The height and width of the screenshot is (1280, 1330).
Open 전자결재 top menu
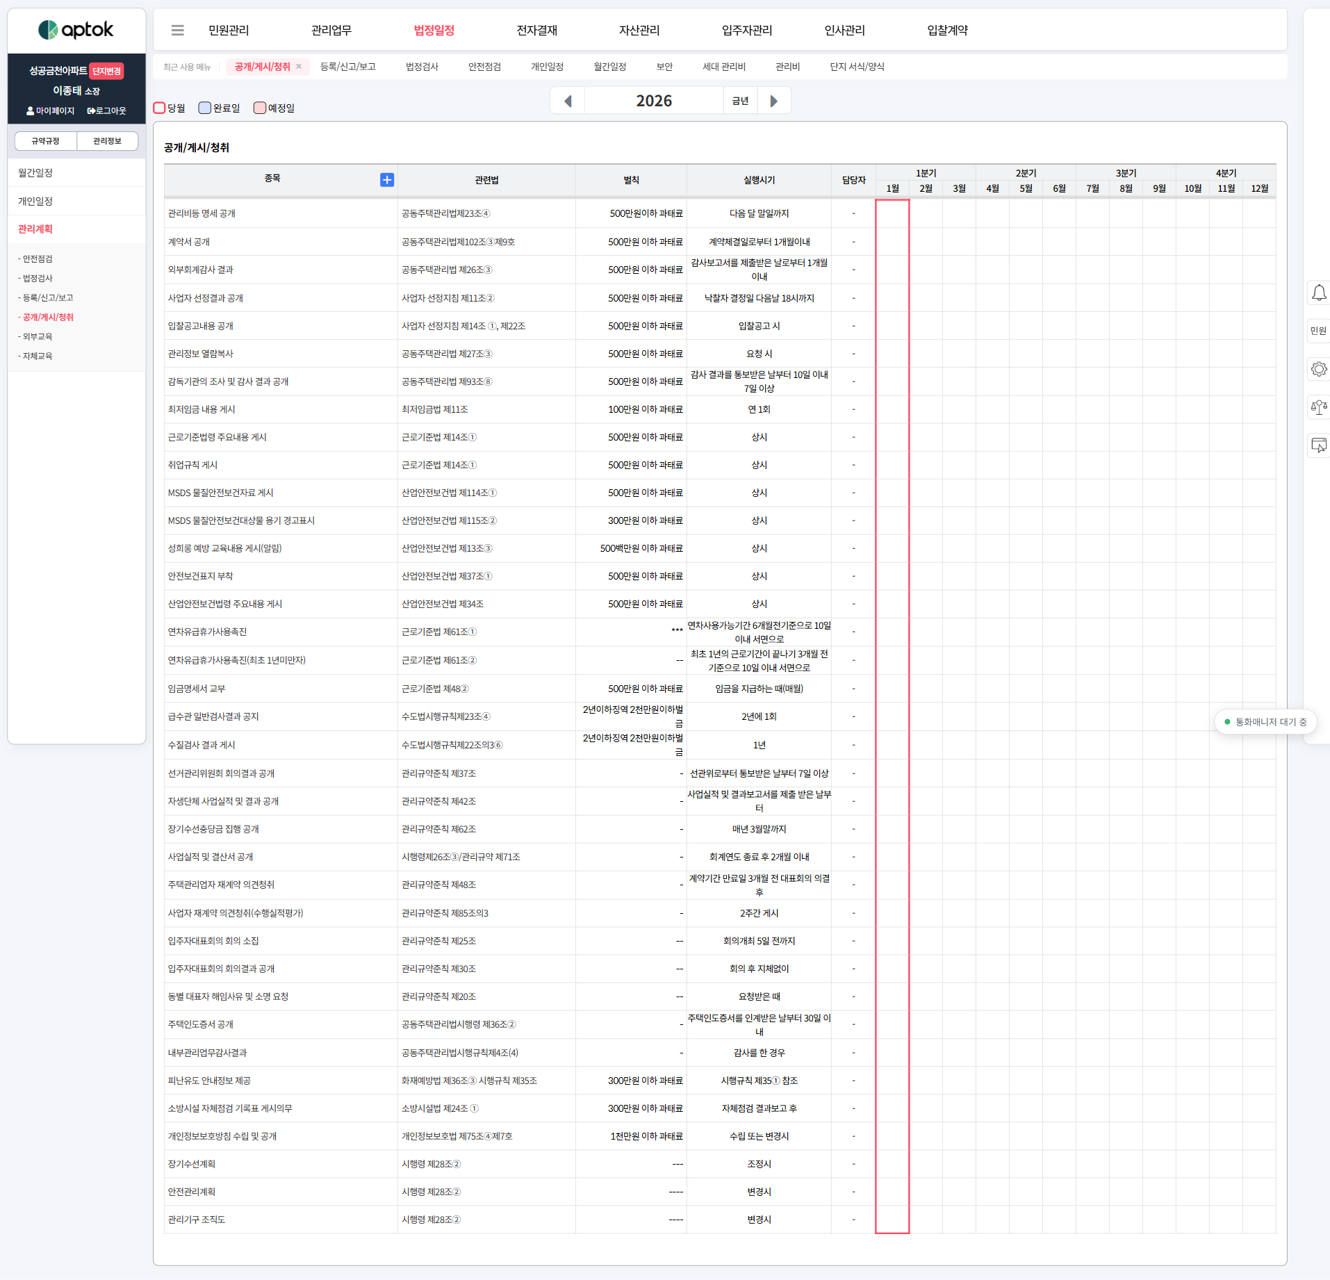point(537,30)
